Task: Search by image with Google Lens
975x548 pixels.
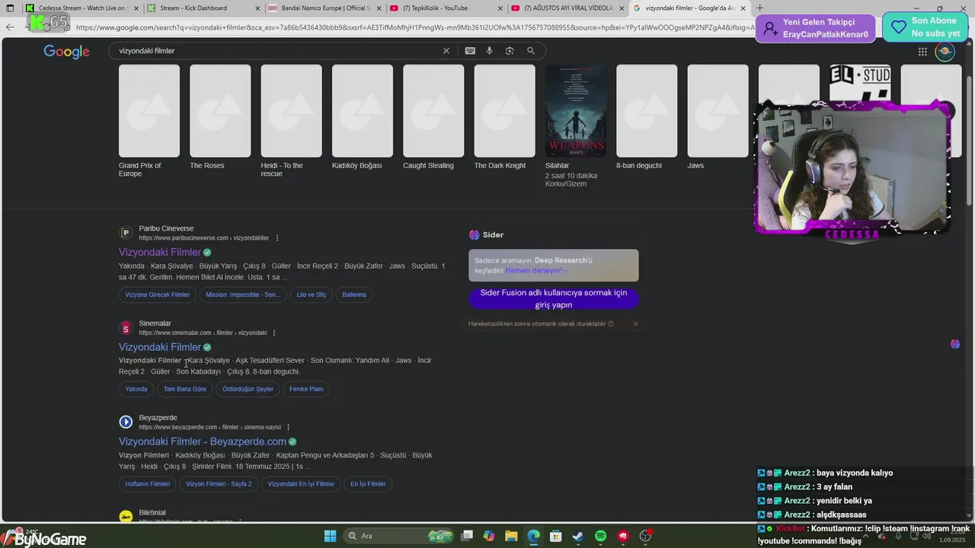Action: pyautogui.click(x=510, y=51)
